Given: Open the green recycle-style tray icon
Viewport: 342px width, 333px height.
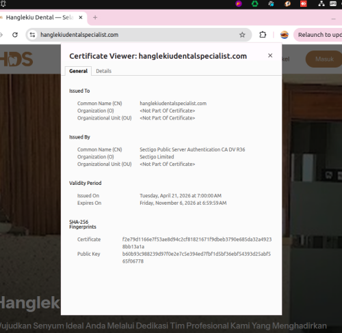Looking at the screenshot, I should (254, 3).
